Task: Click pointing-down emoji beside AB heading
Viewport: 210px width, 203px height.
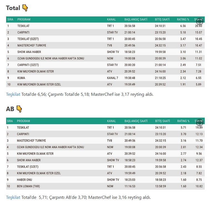Action: coord(19,109)
